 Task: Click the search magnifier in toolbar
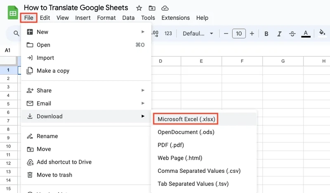click(16, 33)
